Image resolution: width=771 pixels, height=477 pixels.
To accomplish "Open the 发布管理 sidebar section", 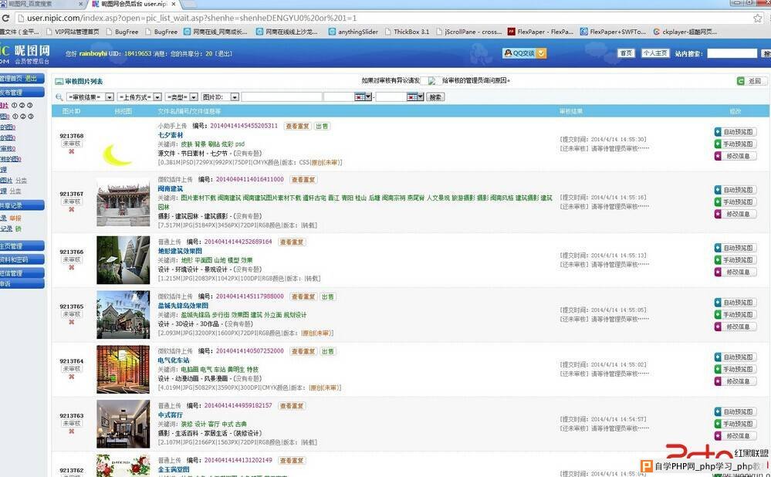I will coord(22,93).
